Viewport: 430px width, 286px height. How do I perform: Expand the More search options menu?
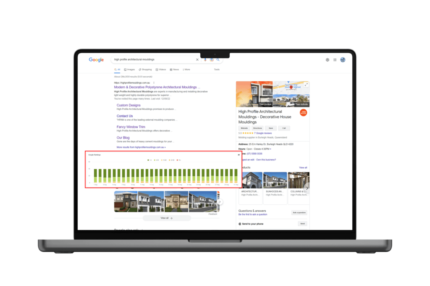click(186, 70)
